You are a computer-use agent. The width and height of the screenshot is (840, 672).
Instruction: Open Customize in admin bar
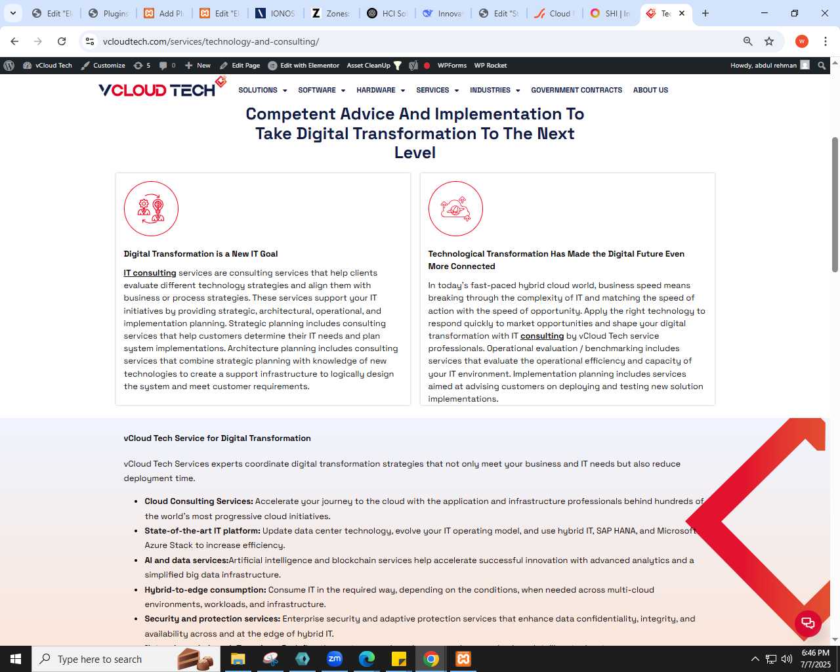(103, 66)
